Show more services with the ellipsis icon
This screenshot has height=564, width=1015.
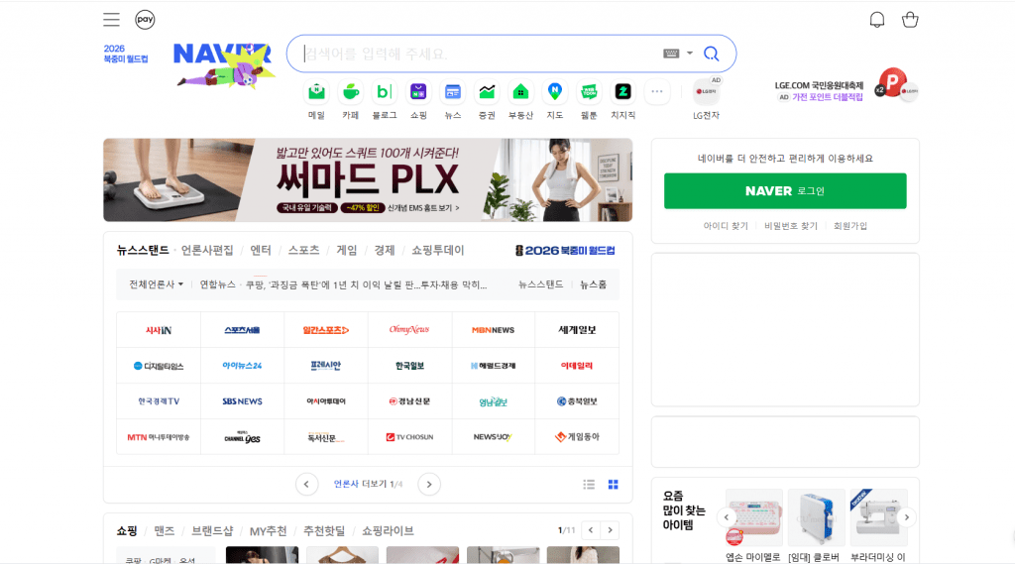657,92
